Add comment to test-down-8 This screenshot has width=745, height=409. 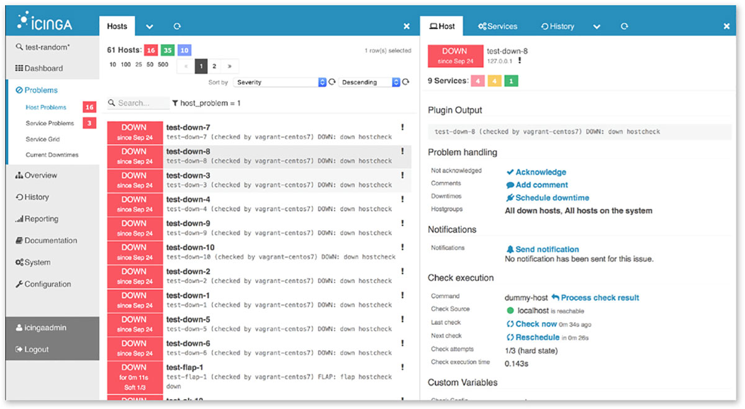point(537,185)
